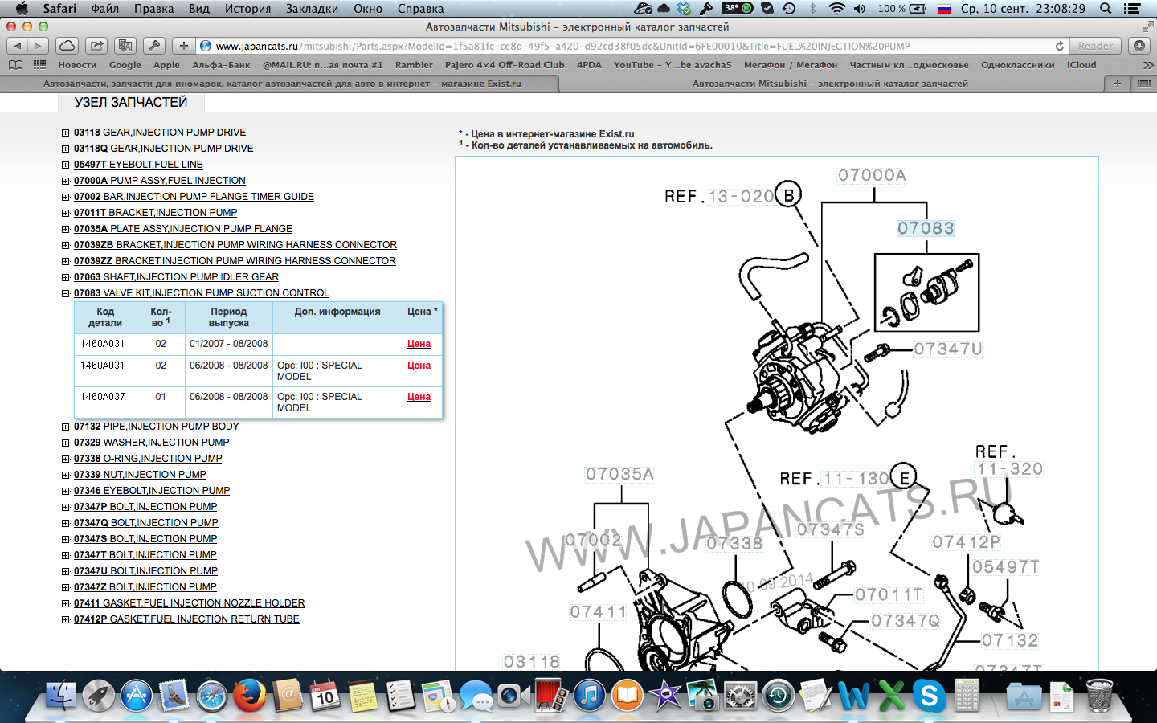Show the Reading List book icon

pyautogui.click(x=15, y=65)
